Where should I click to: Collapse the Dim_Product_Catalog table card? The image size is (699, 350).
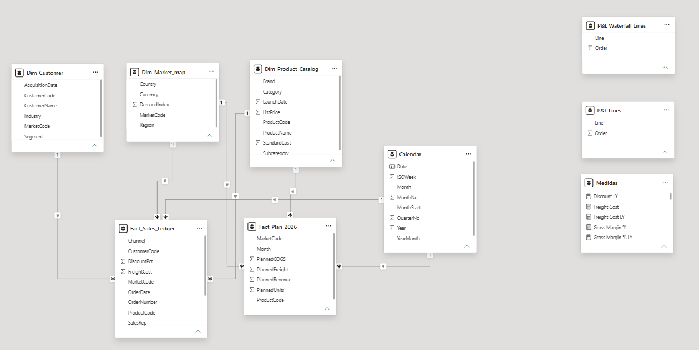(332, 160)
